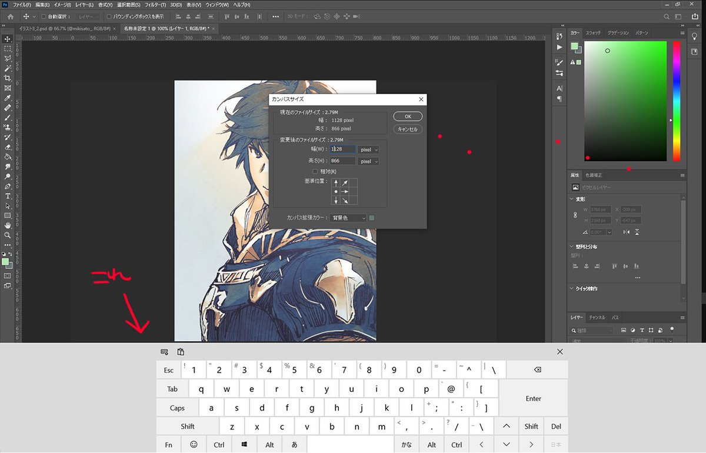Tap the Esc key on touch keyboard
The image size is (706, 453).
tap(169, 370)
